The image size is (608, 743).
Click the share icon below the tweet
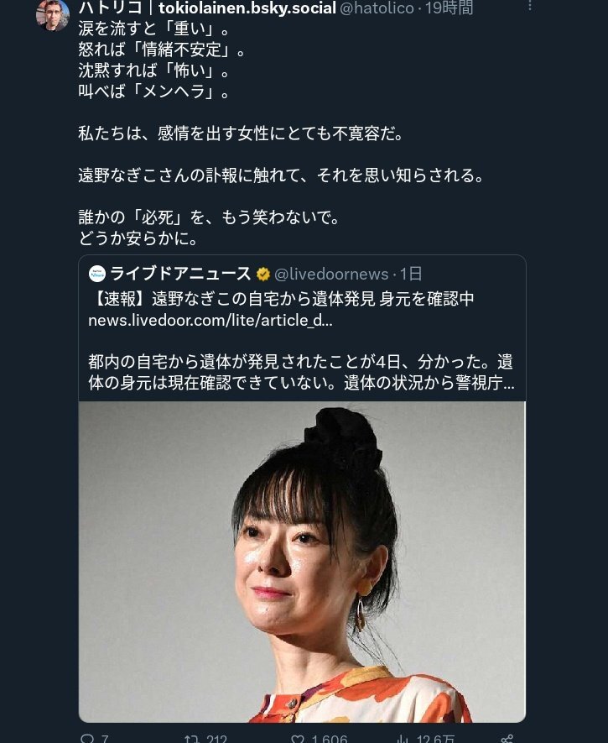tap(507, 739)
